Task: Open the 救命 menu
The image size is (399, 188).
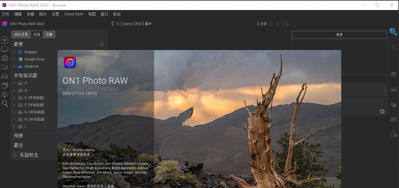Action: point(117,14)
